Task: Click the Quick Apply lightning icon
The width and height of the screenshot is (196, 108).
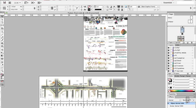Action: (191, 8)
